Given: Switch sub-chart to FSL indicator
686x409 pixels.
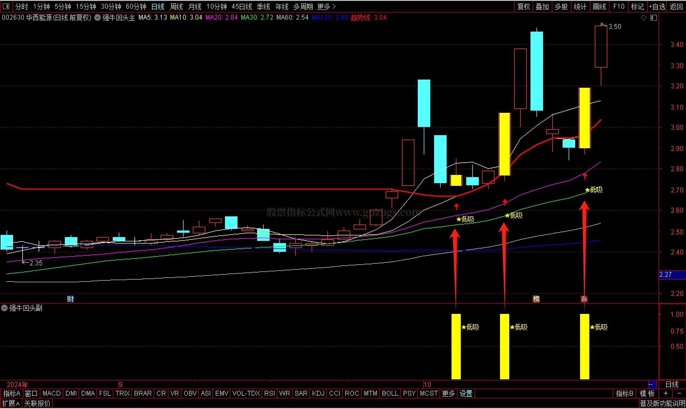Looking at the screenshot, I should (x=105, y=394).
